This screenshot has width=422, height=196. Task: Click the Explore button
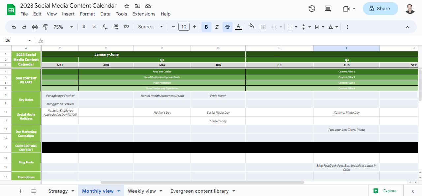coord(385,191)
